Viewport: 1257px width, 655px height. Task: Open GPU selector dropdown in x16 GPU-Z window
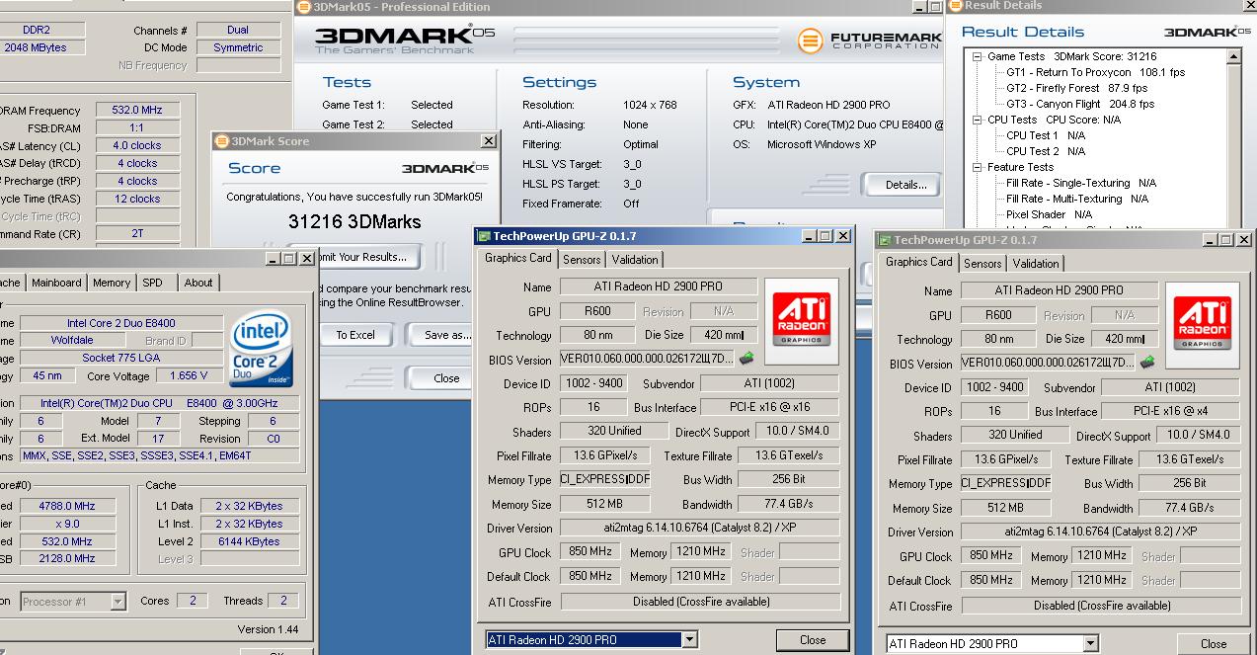tap(689, 639)
